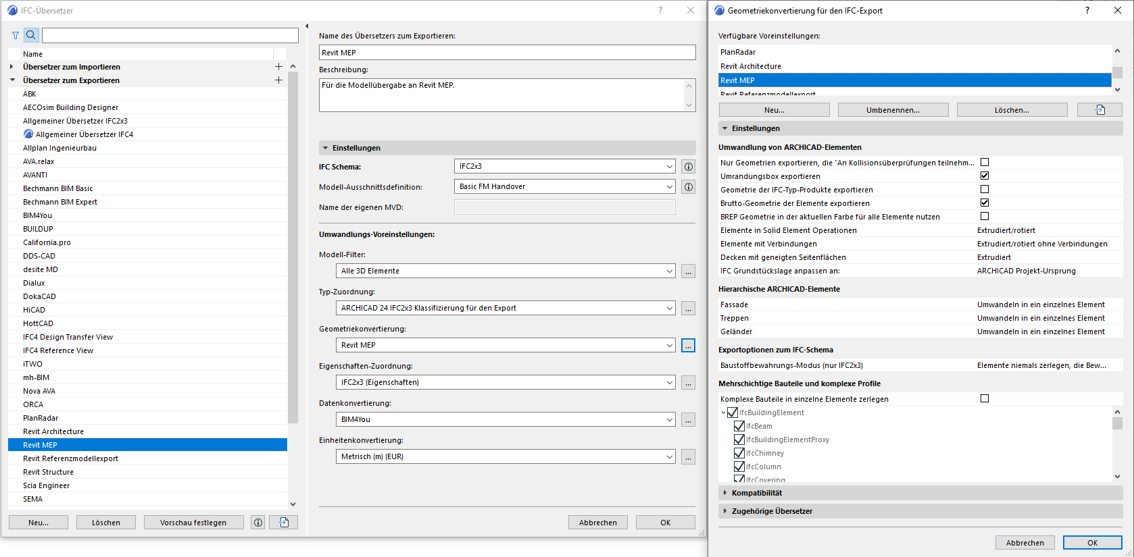Screen dimensions: 1134x557
Task: Click translator list scrollbar down arrow
Action: 293,504
